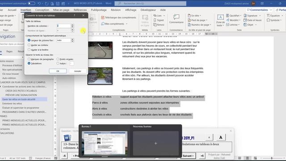Confirm the dialog with OK
Screen dimensions: 286x161
[x=58, y=71]
